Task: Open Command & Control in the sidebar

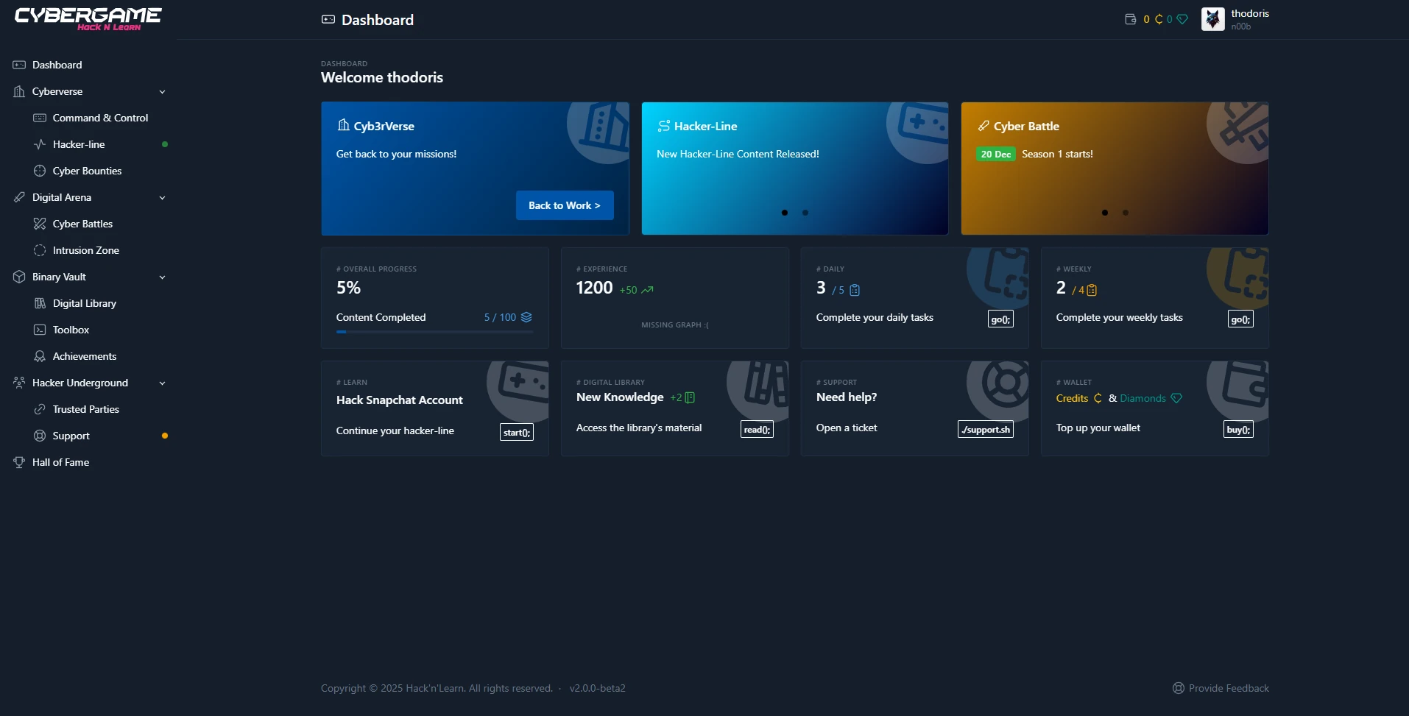Action: click(100, 118)
